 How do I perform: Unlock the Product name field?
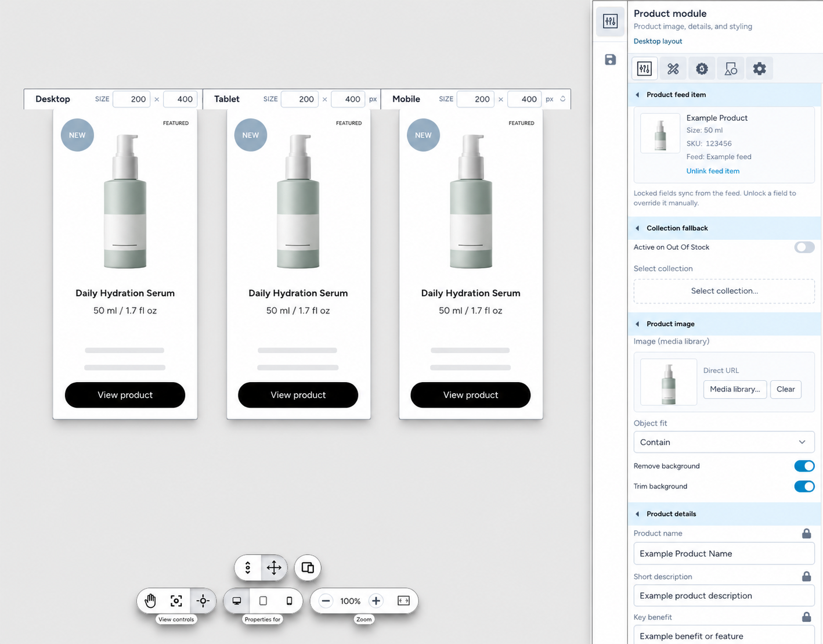pyautogui.click(x=806, y=533)
